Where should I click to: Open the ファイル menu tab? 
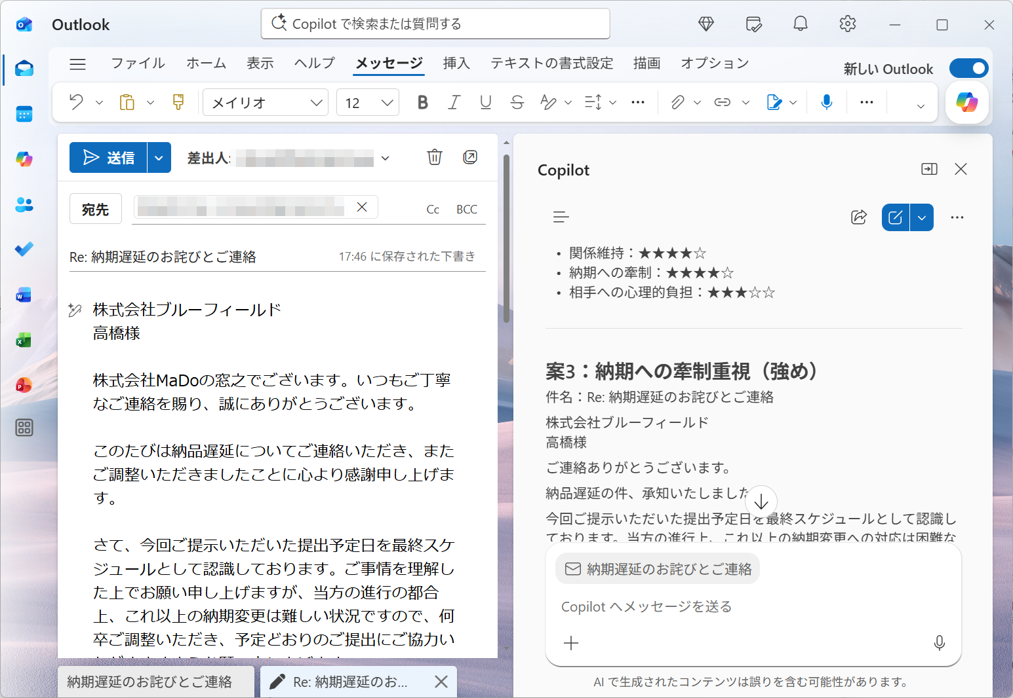tap(138, 64)
